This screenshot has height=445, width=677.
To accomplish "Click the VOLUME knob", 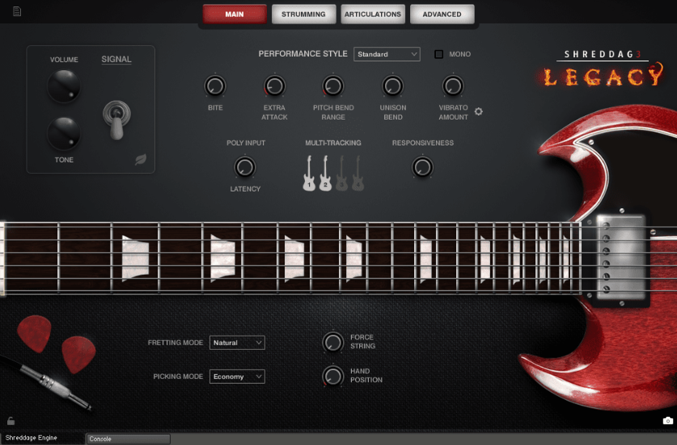I will pyautogui.click(x=63, y=86).
